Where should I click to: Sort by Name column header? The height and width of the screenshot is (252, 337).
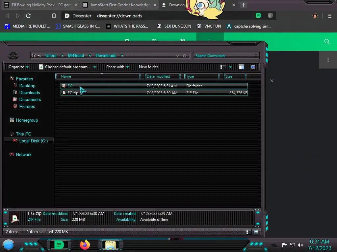[98, 76]
